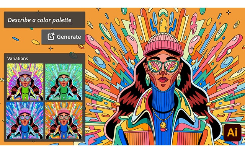Click the pink pendant charm below gold ball
The image size is (245, 153).
point(163,130)
